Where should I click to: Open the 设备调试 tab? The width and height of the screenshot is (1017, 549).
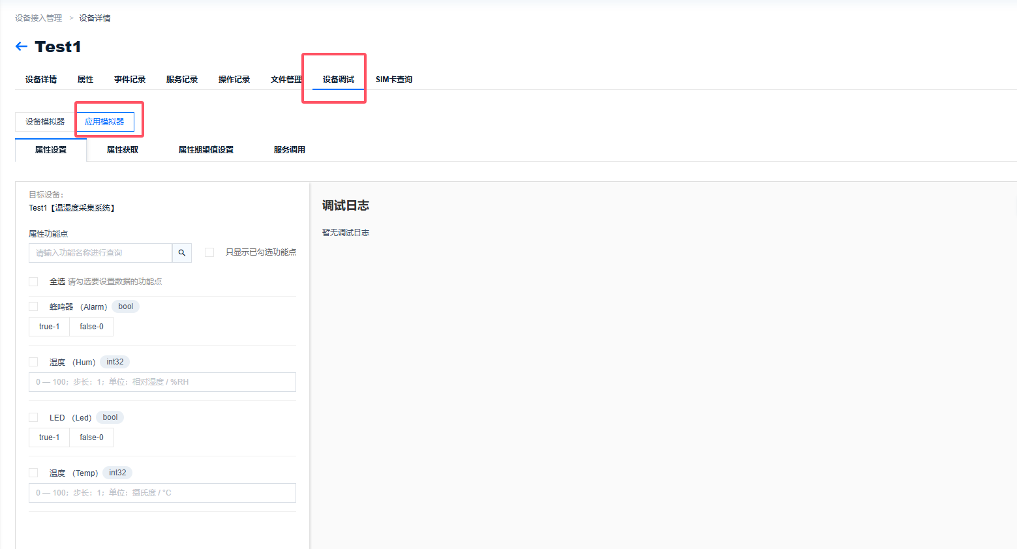coord(339,80)
